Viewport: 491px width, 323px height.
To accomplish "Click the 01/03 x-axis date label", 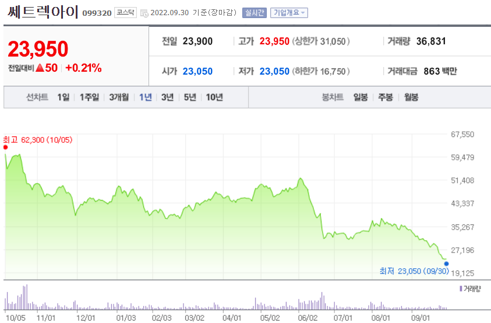I will (x=126, y=318).
